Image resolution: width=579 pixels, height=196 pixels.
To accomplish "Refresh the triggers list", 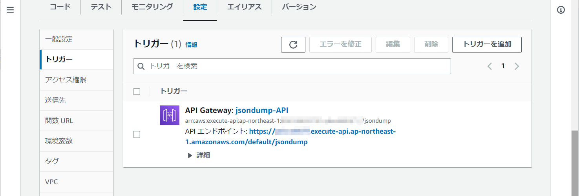I will click(x=293, y=45).
